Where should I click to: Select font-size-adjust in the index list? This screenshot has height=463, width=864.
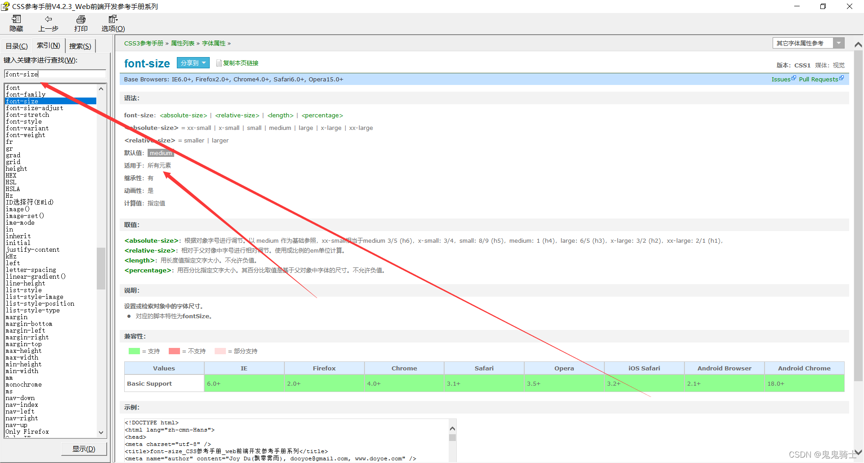35,108
